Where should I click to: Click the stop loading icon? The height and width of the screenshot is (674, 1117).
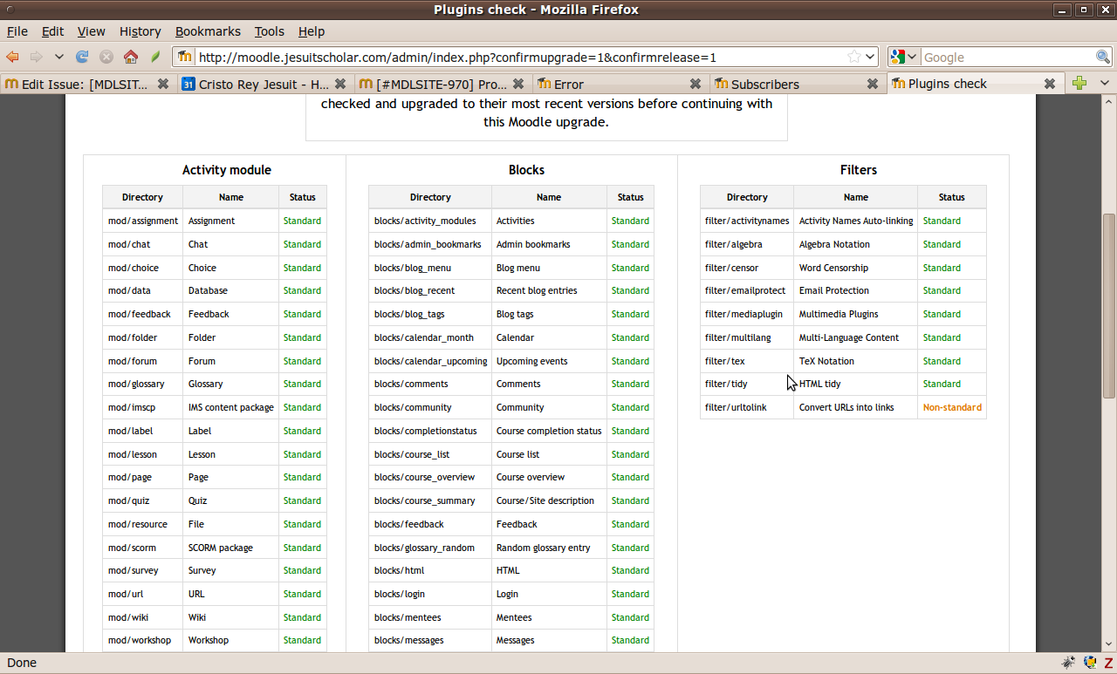(x=106, y=57)
